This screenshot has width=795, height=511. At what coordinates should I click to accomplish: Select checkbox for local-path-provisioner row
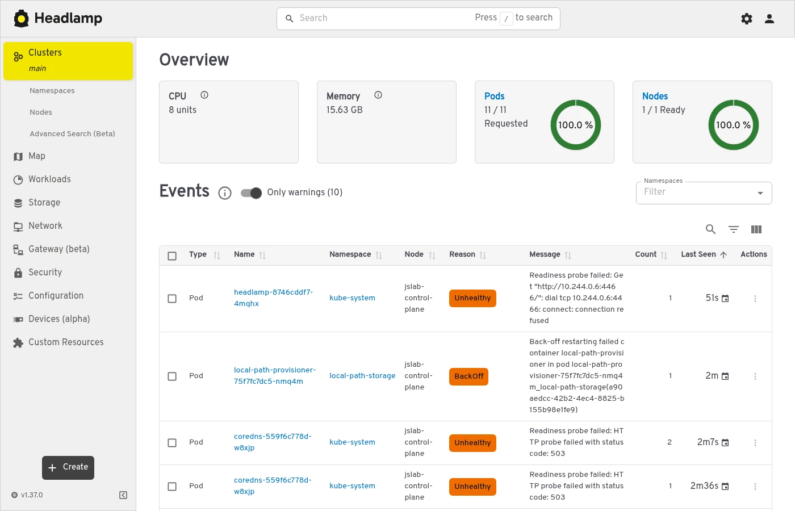[172, 376]
